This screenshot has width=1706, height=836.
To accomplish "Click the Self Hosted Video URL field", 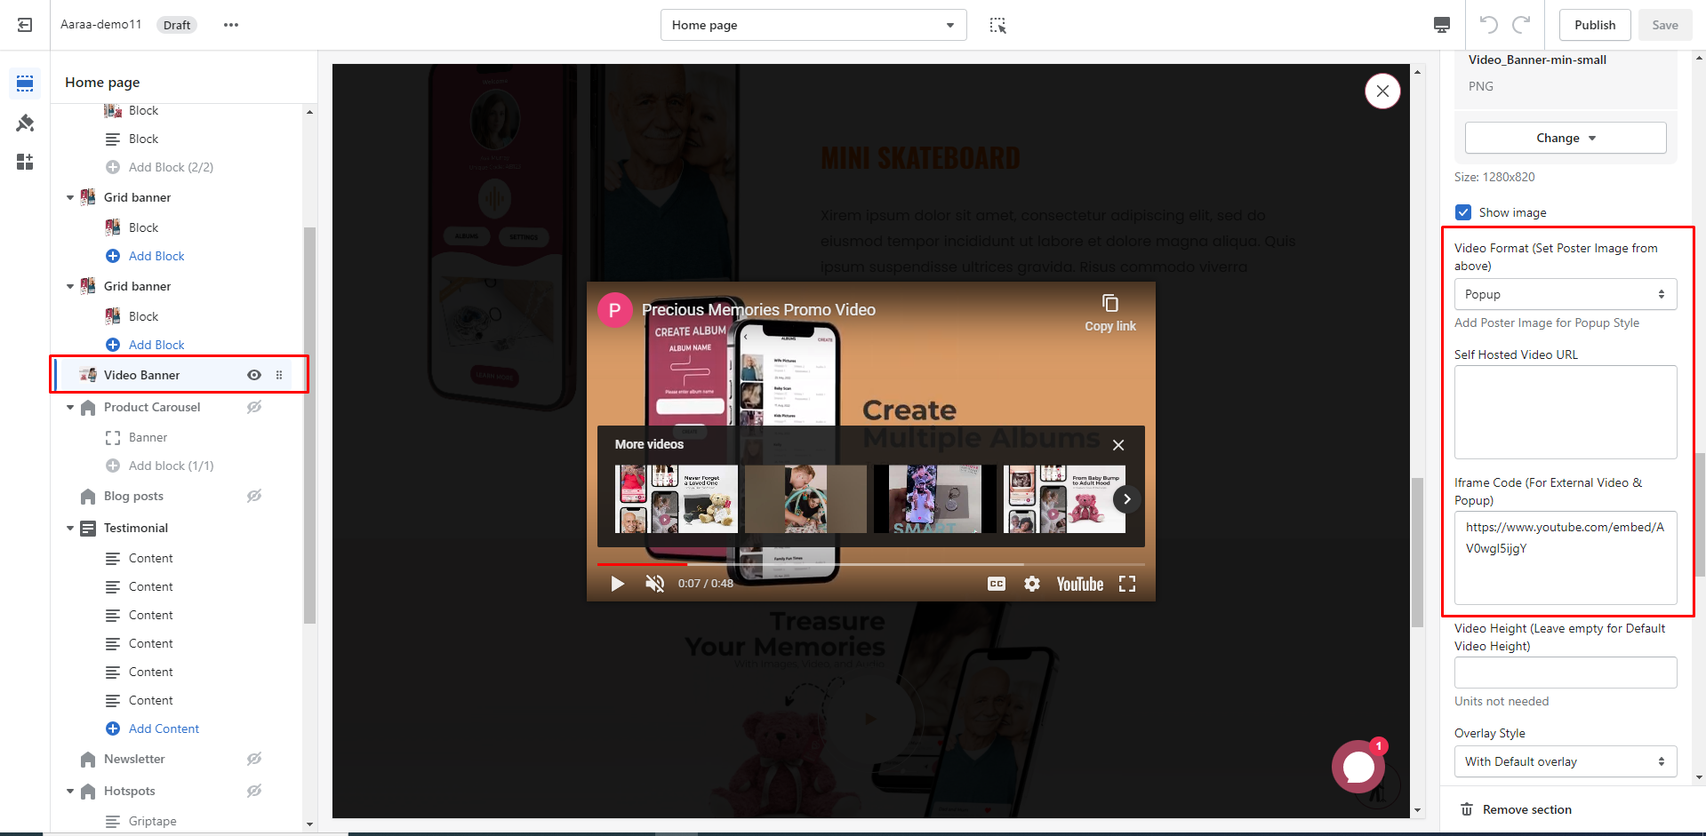I will pos(1566,412).
